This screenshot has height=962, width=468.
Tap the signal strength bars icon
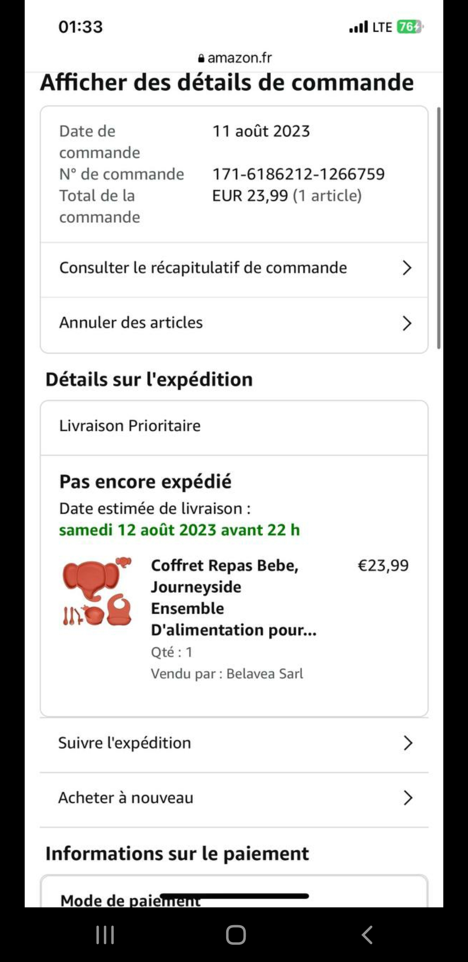(358, 27)
